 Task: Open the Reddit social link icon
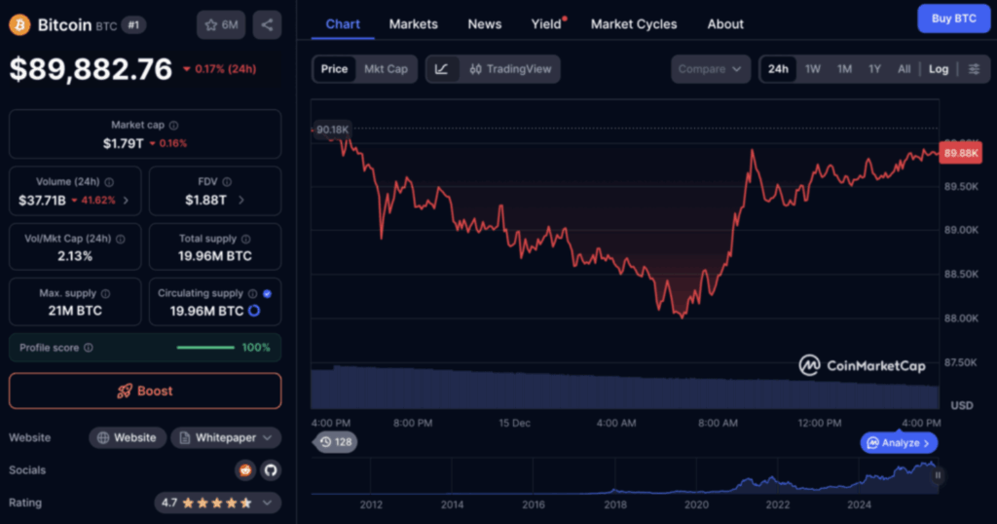click(x=245, y=470)
